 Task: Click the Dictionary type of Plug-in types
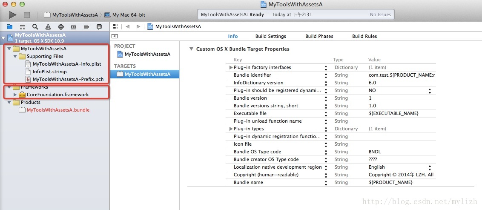click(346, 129)
